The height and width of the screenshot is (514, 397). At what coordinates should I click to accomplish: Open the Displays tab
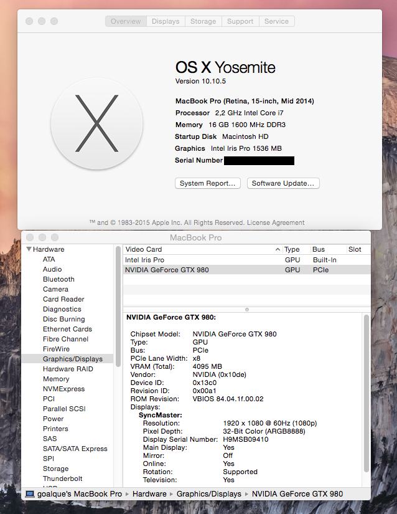tap(166, 21)
